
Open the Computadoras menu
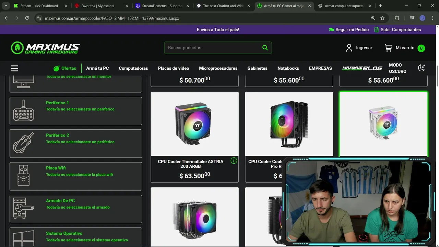point(133,68)
